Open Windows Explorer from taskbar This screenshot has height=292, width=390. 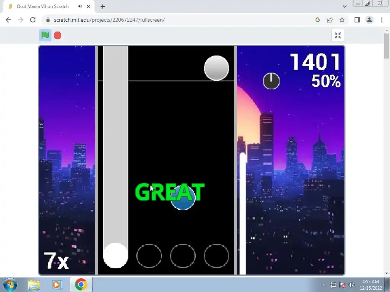click(34, 285)
